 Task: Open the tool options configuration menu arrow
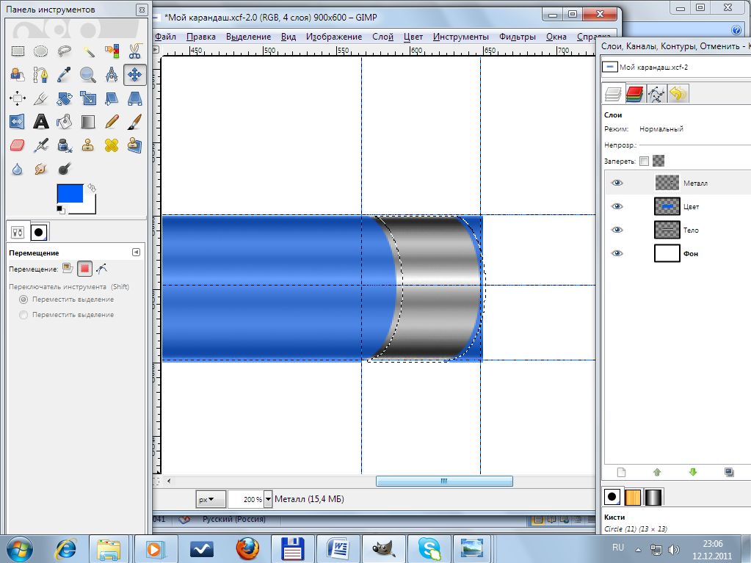136,253
